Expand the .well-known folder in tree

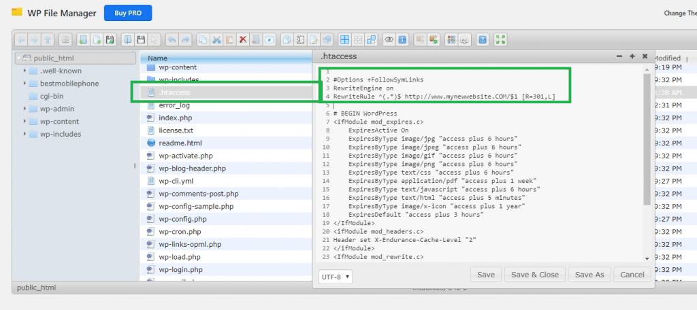tap(25, 71)
